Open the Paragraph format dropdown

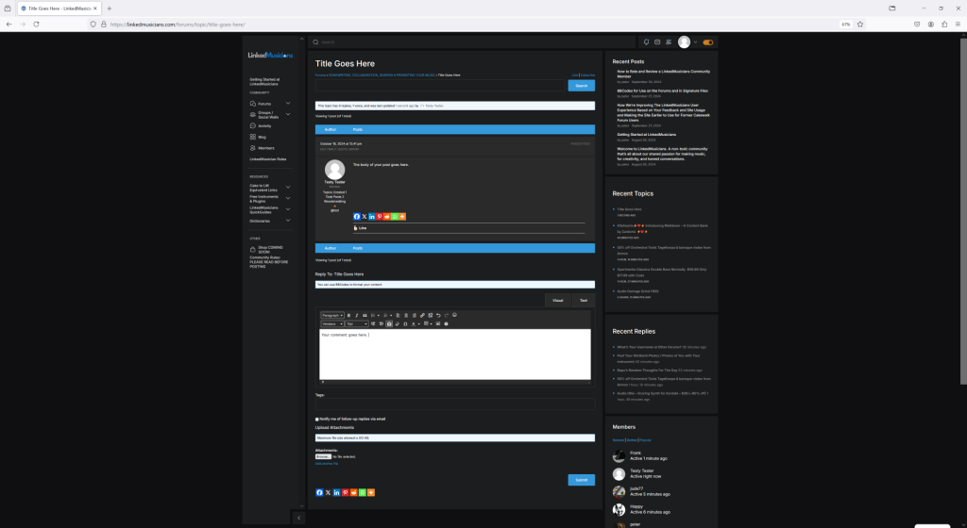[x=332, y=315]
